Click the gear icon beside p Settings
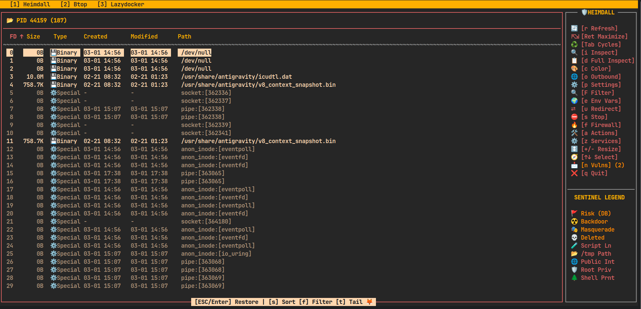This screenshot has height=309, width=641. click(x=574, y=85)
